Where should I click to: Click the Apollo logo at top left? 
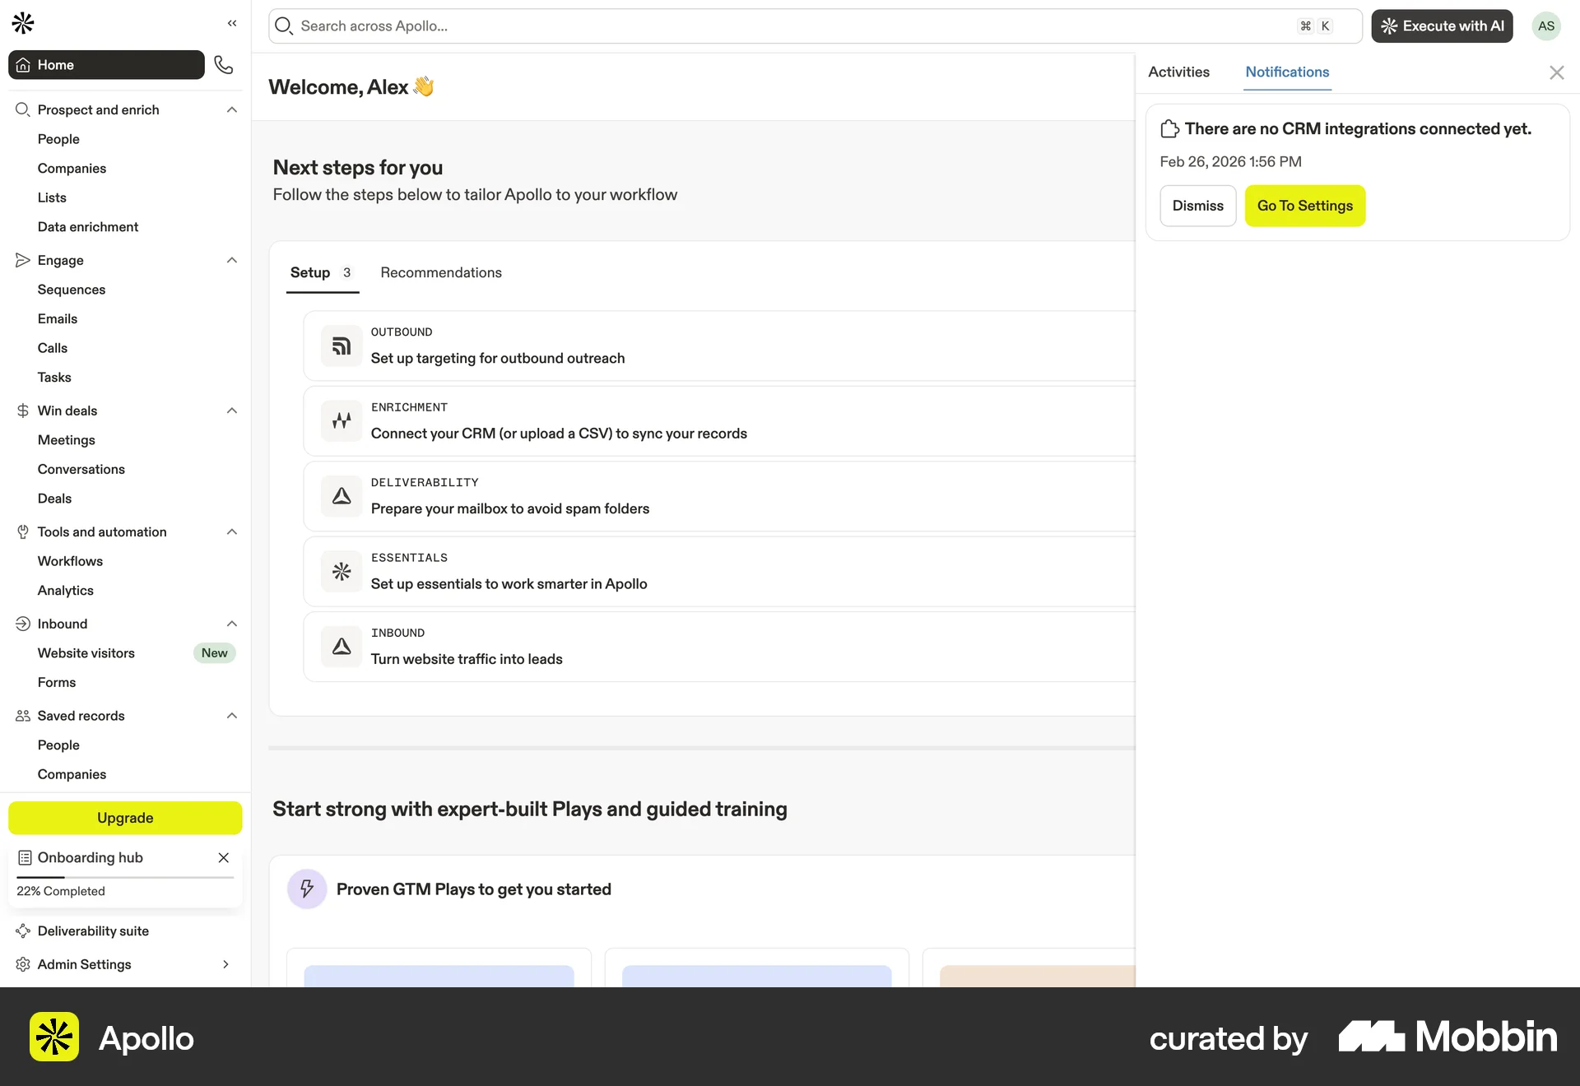point(23,23)
